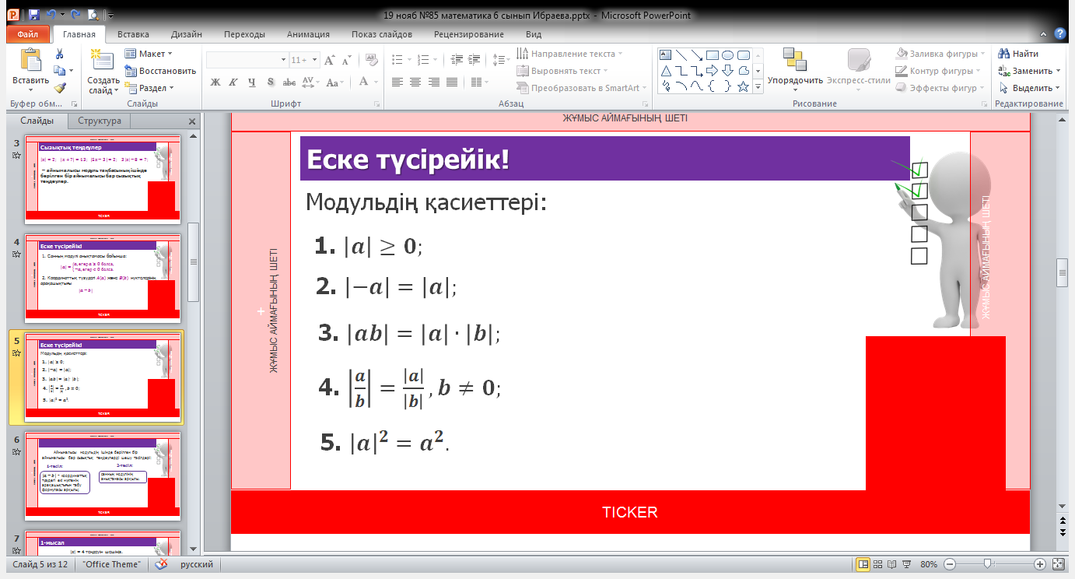Undo the last action
1075x579 pixels.
coord(51,15)
